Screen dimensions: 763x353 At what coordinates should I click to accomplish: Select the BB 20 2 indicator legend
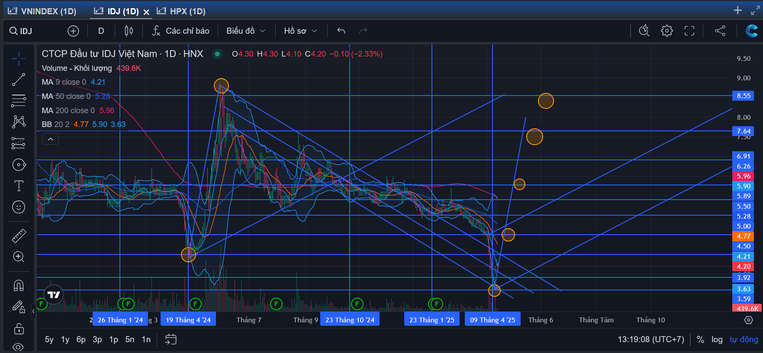(84, 124)
